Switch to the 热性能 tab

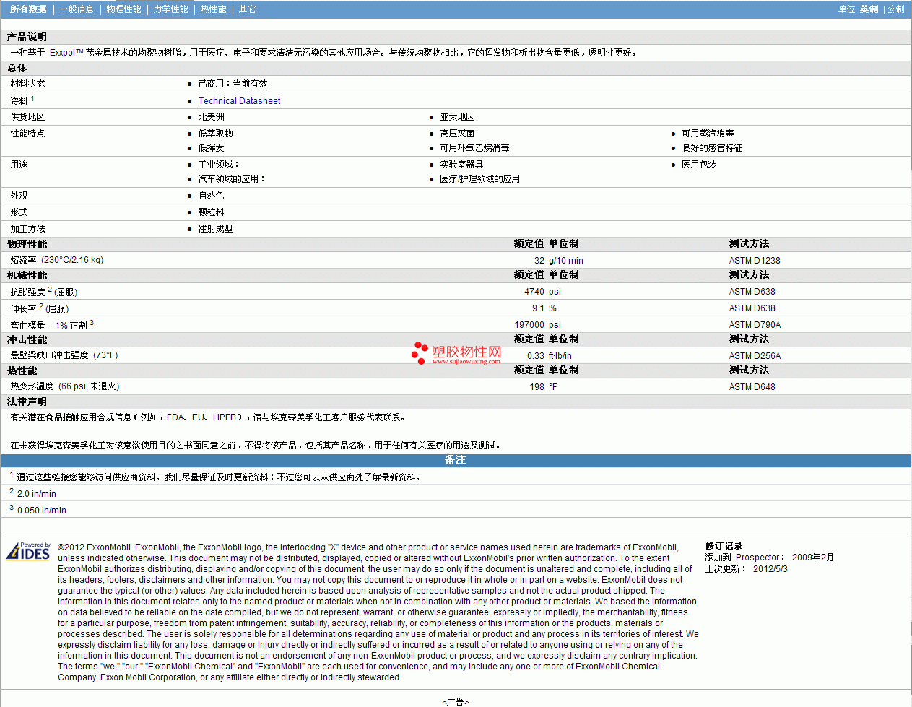213,9
